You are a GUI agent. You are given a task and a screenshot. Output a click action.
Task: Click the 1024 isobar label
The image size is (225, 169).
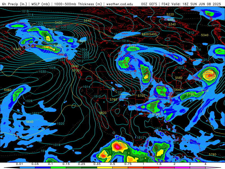coord(62,60)
